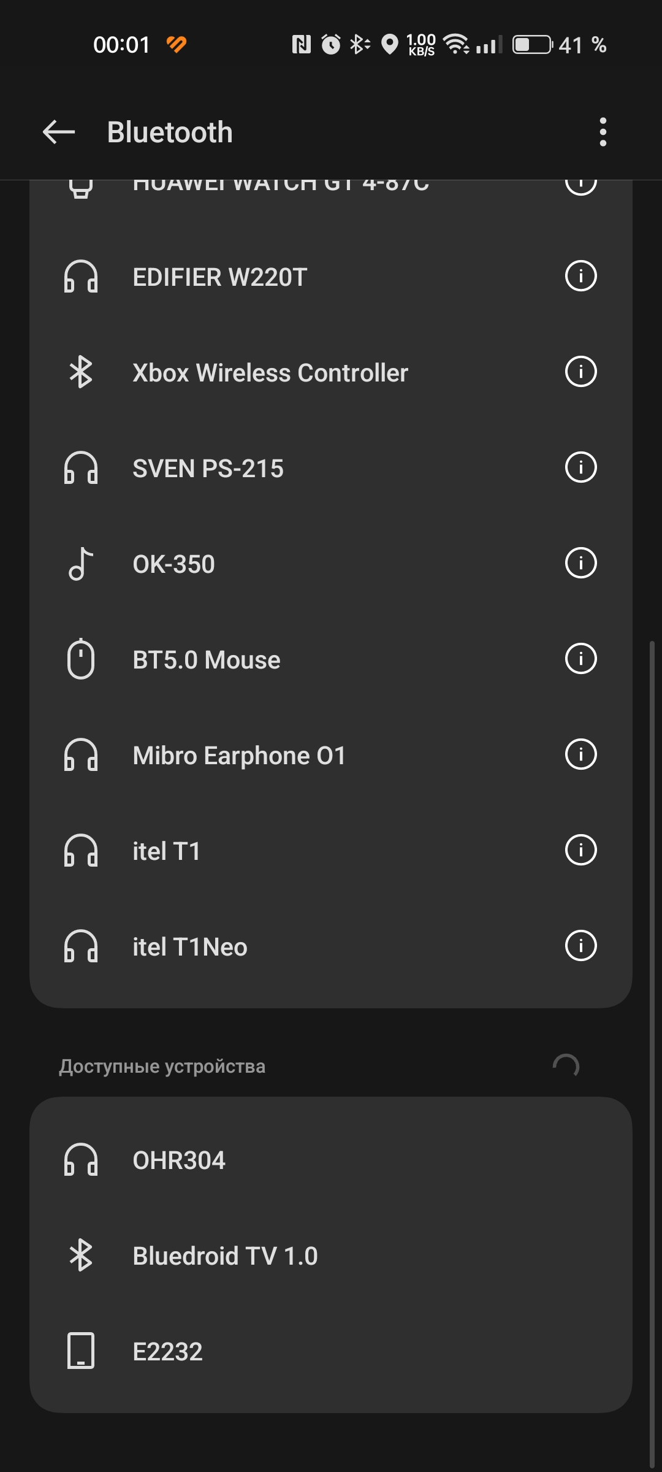This screenshot has width=662, height=1472.
Task: Tap the OK-350 music device
Action: pyautogui.click(x=294, y=564)
